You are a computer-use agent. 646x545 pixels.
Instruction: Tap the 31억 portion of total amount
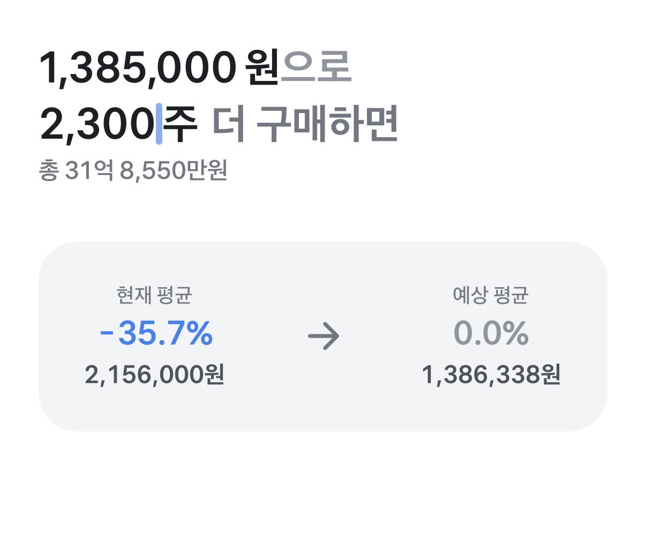tap(89, 171)
